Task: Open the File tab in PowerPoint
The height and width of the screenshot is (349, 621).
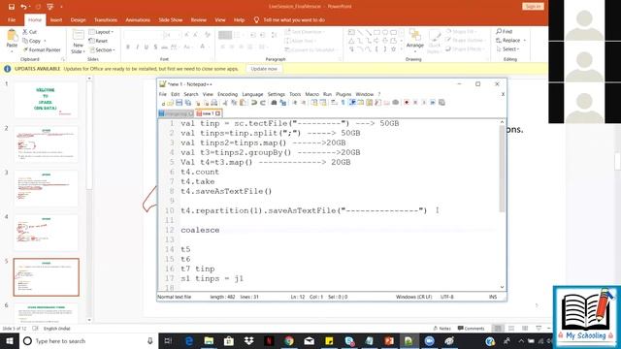Action: click(x=12, y=19)
